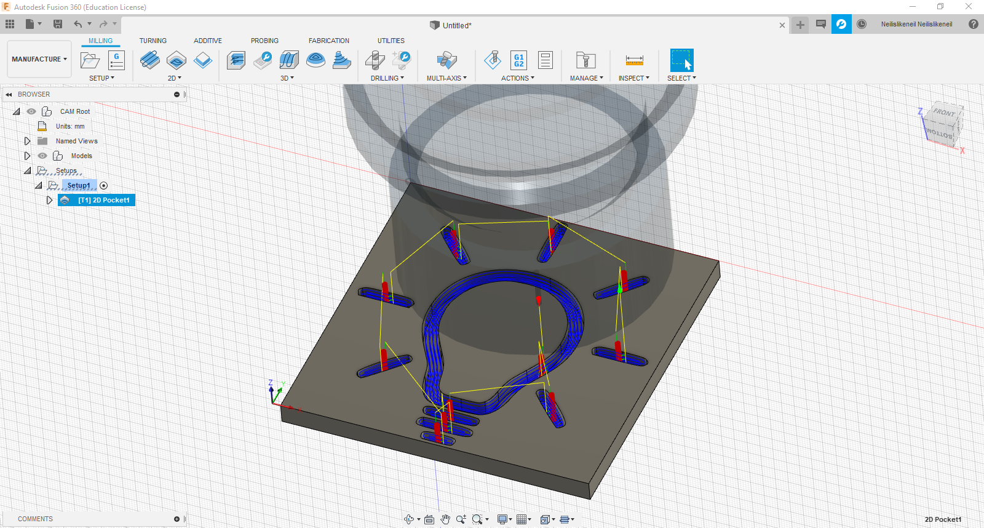Image resolution: width=984 pixels, height=528 pixels.
Task: Switch to the ADDITIVE tab
Action: click(208, 41)
